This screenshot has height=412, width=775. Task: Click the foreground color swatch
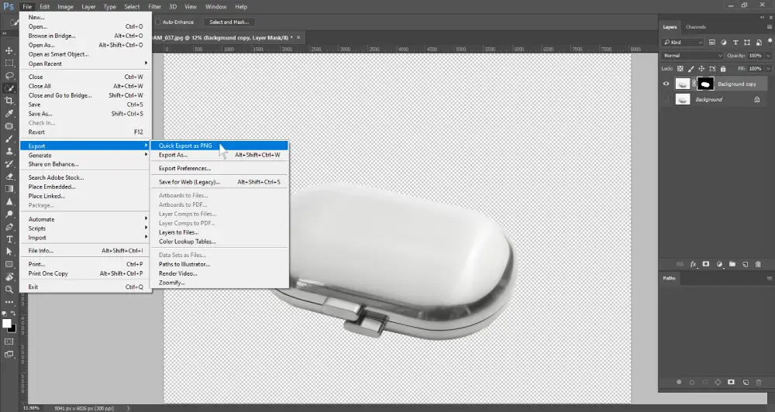6,324
